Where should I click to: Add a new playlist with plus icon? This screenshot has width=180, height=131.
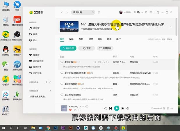[47, 82]
